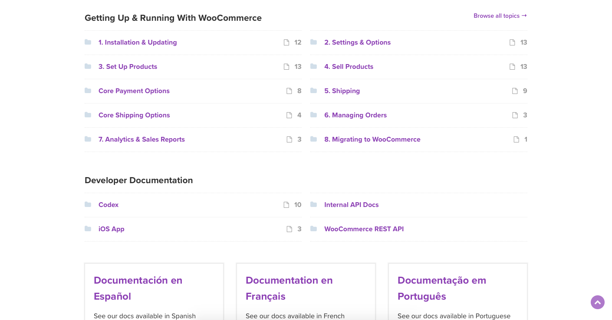Click document icon in Settings & Options row
The image size is (612, 320).
click(512, 42)
